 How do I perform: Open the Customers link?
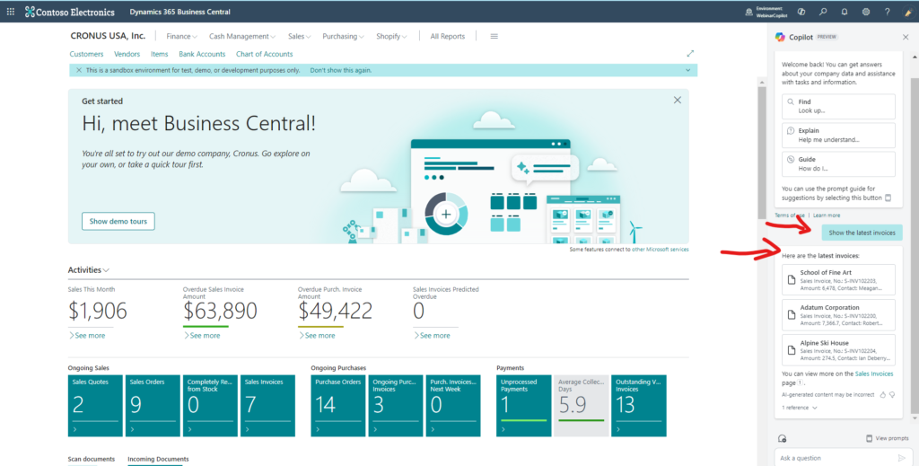point(86,54)
